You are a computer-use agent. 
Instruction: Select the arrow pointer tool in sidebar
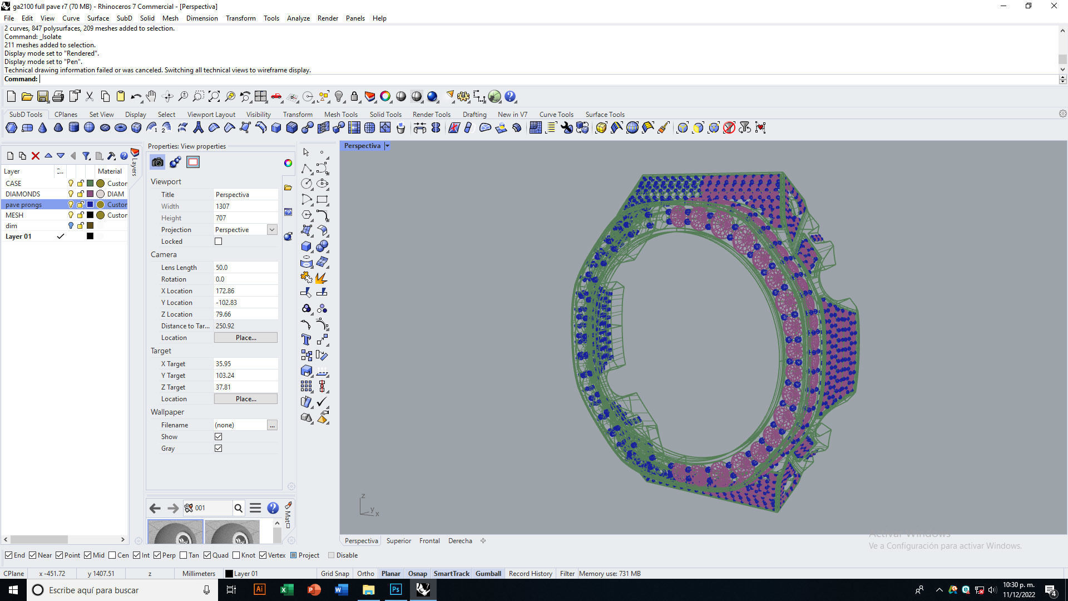(306, 152)
